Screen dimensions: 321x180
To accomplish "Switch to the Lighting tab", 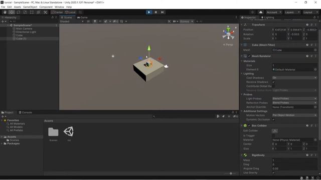I will pyautogui.click(x=267, y=17).
